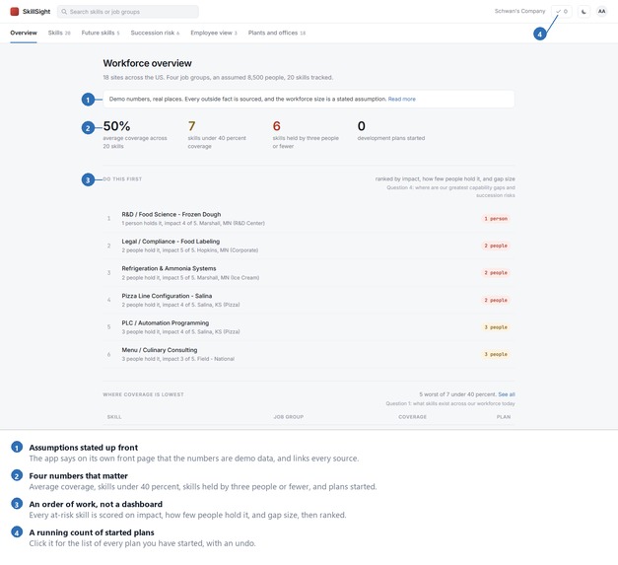
Task: Click the 3 people badge for PLC / Automation
Action: coord(496,327)
